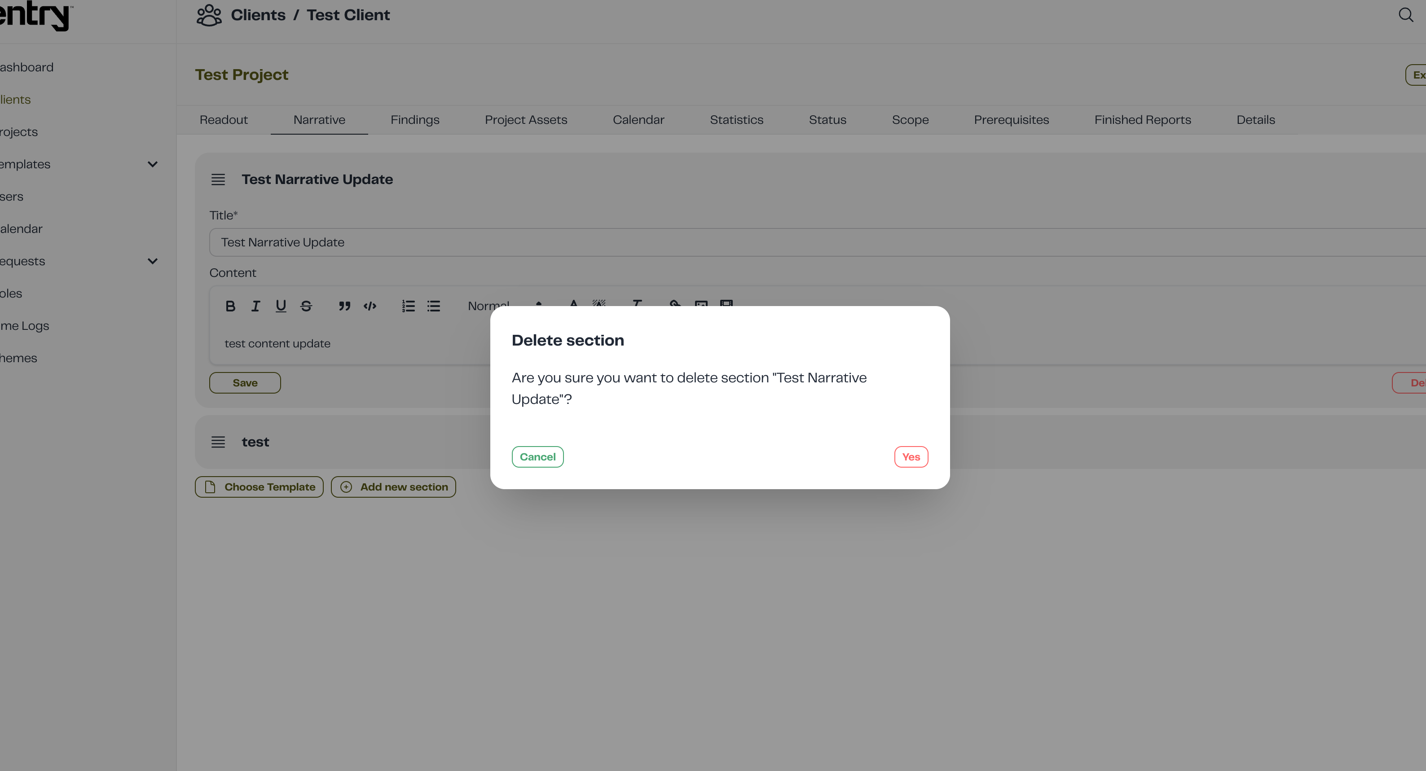Open Users in the sidebar

(x=12, y=197)
